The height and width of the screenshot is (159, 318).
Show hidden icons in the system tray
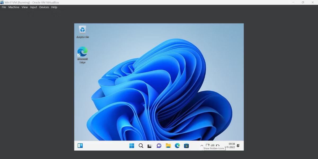tap(202, 145)
